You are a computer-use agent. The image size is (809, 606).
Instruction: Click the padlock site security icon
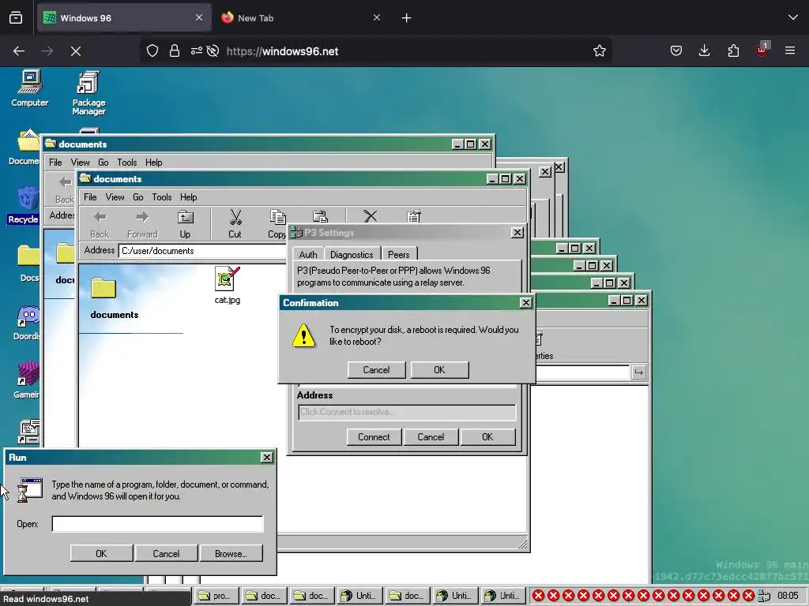point(175,51)
